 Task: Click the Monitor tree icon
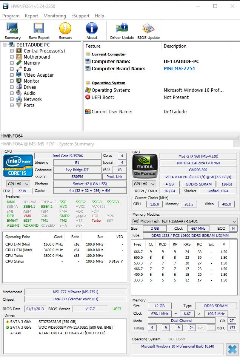pyautogui.click(x=19, y=81)
